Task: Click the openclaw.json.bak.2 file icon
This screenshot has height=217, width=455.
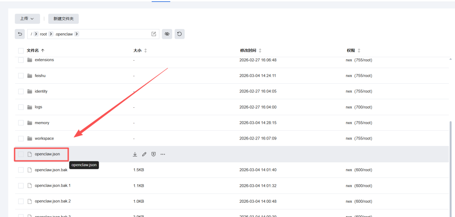Action: pyautogui.click(x=29, y=201)
